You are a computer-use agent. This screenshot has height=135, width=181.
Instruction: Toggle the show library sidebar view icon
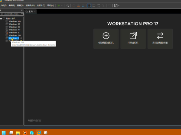(89, 5)
